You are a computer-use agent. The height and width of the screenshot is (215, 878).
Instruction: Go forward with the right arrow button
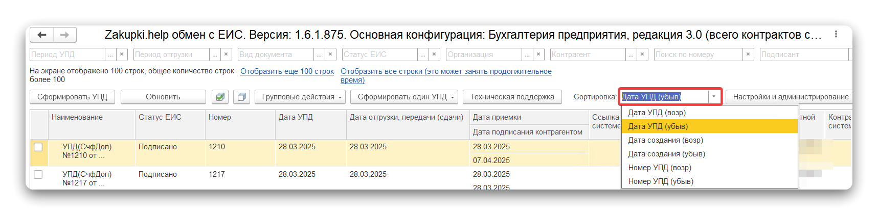[x=64, y=35]
